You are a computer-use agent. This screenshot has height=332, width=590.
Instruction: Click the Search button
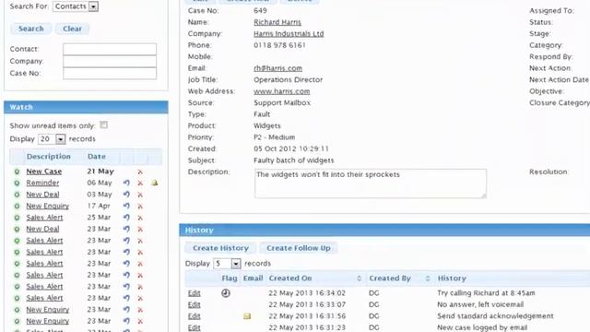tap(30, 29)
